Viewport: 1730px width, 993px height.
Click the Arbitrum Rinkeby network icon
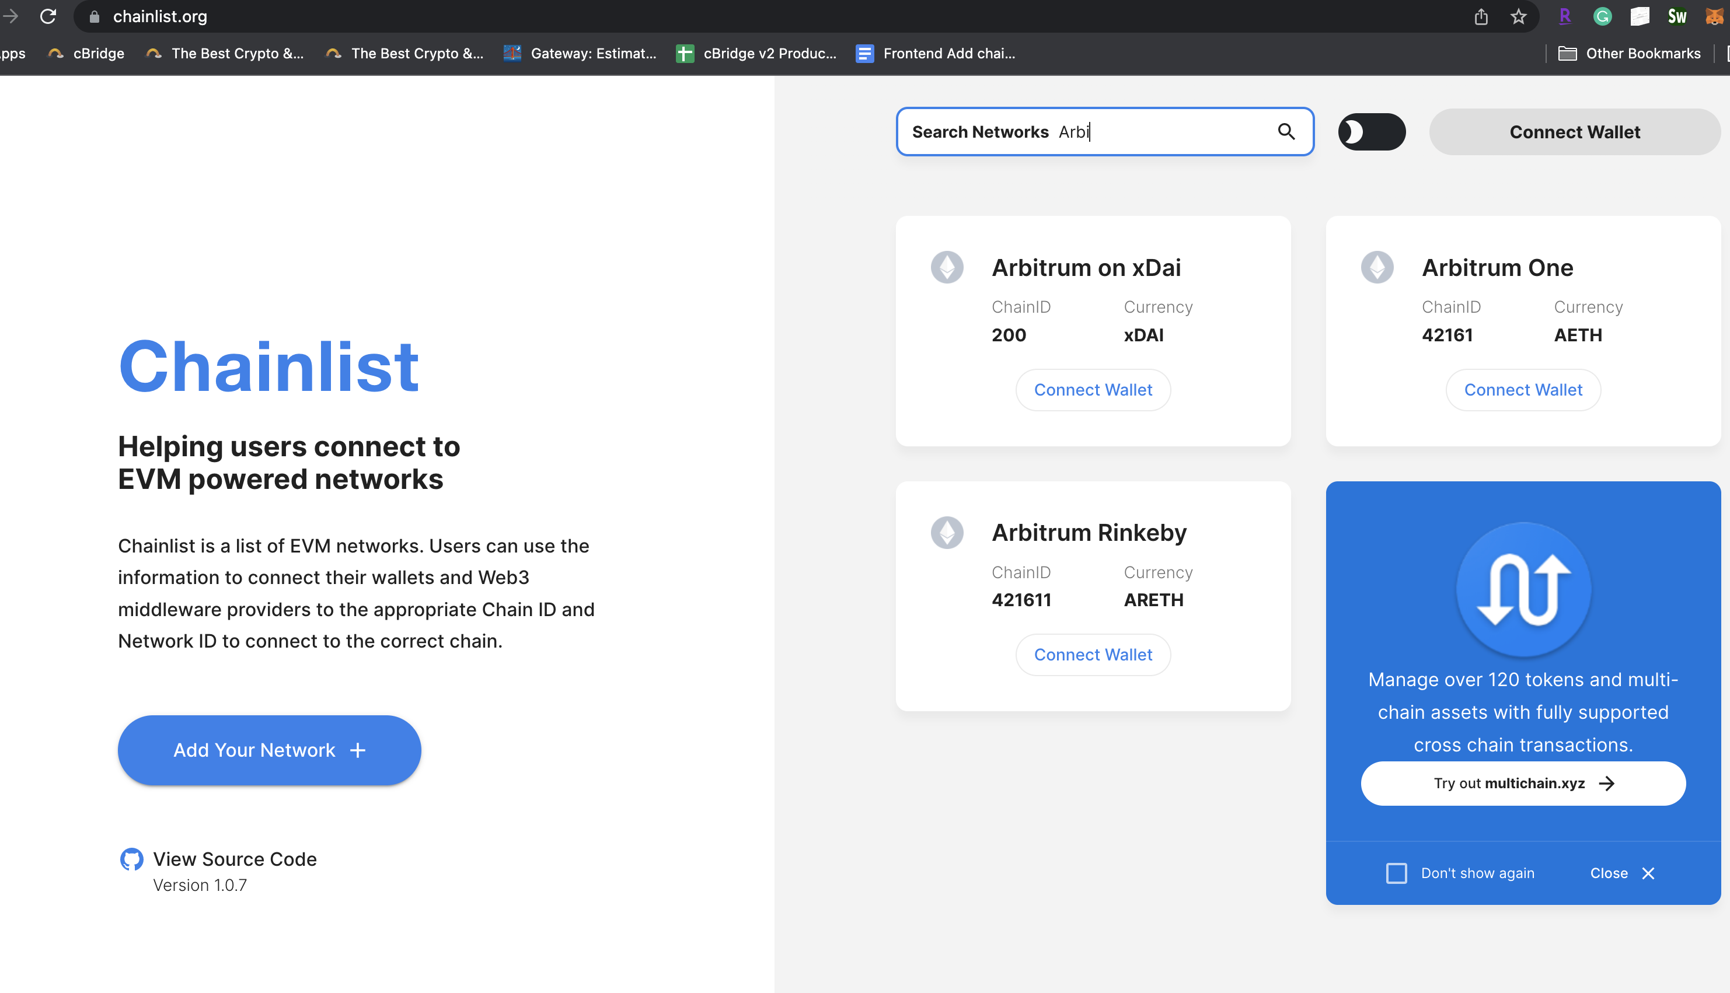point(947,533)
